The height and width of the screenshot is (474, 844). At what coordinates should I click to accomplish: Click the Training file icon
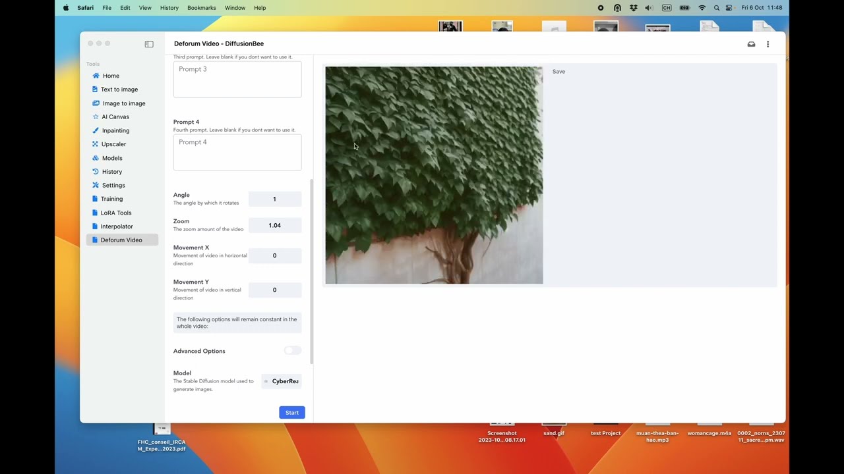pos(95,199)
